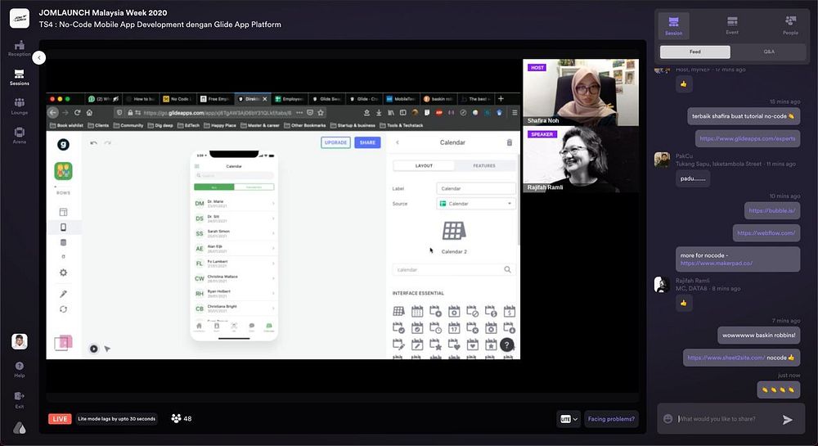
Task: Select the Feed tab
Action: [x=694, y=52]
